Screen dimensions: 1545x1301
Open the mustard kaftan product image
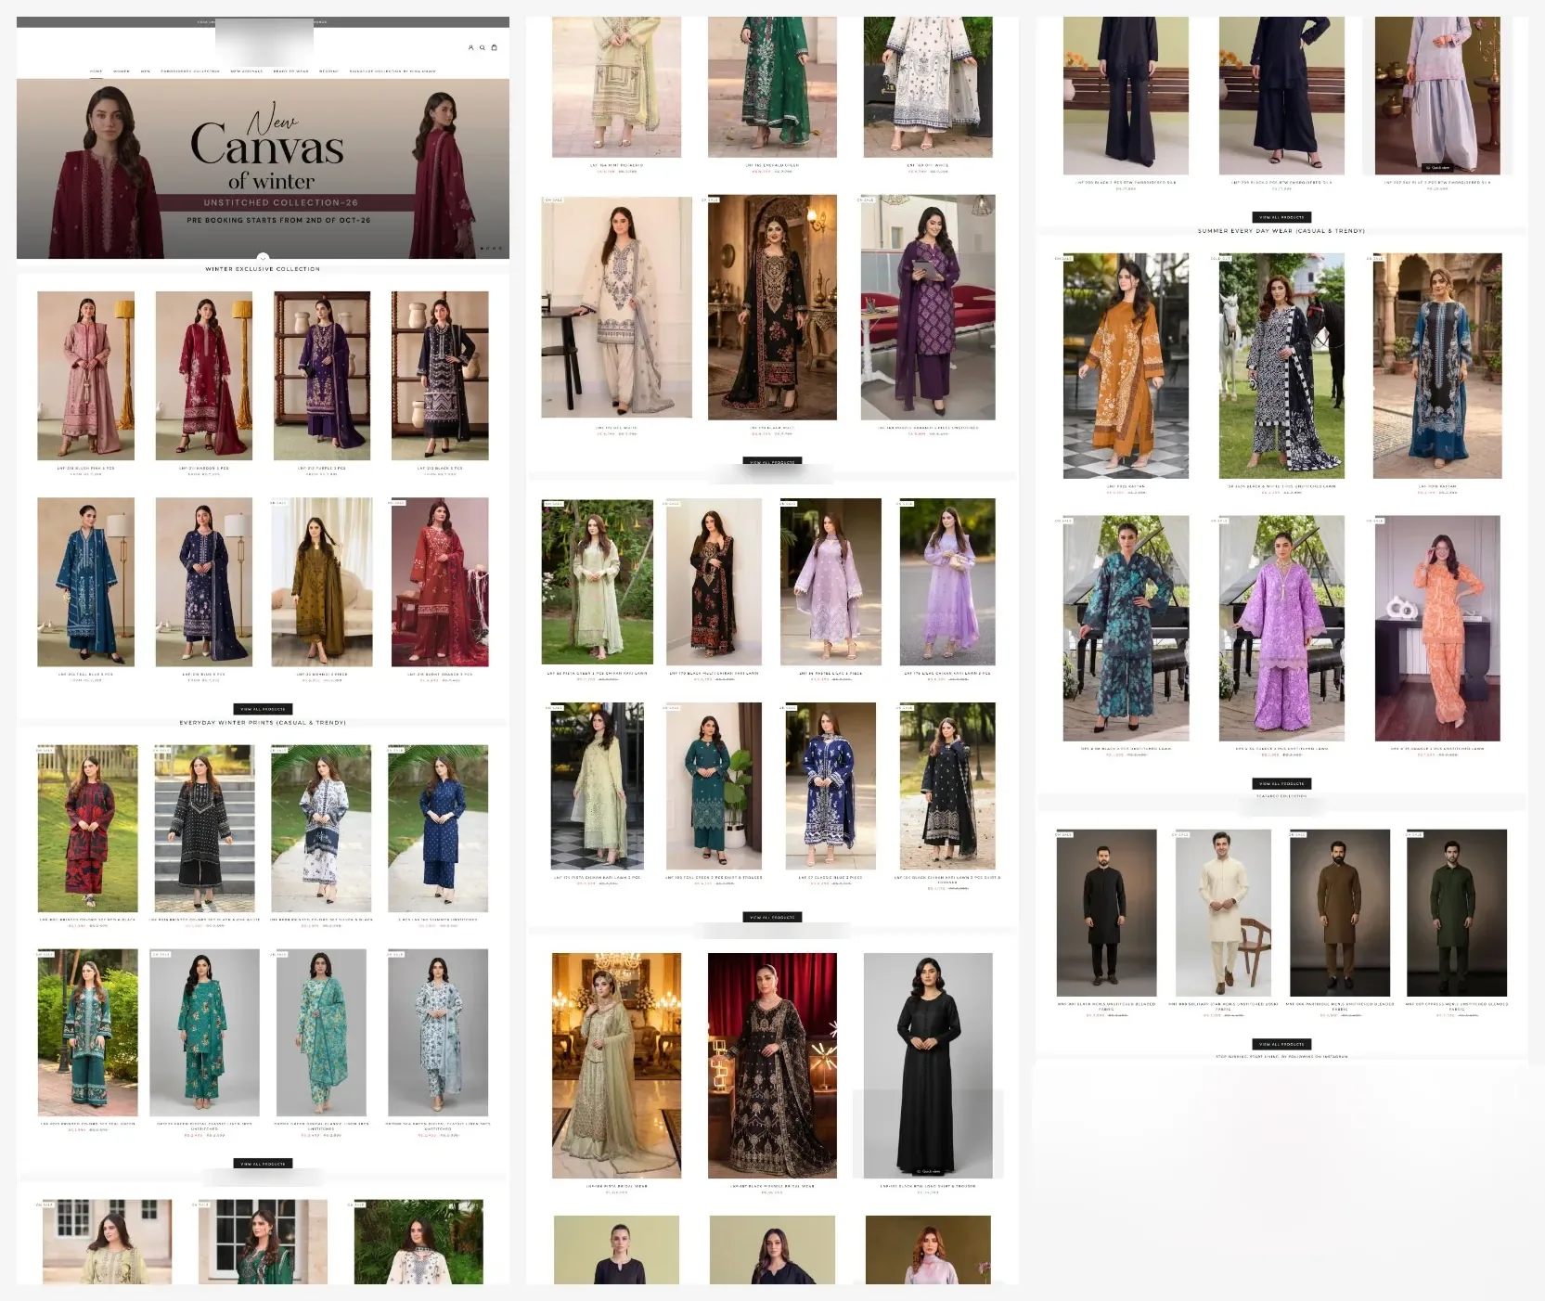(1126, 366)
